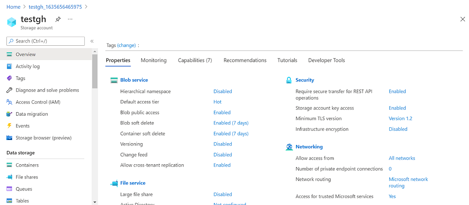Open the Data migration page
The width and height of the screenshot is (469, 205).
tap(32, 114)
